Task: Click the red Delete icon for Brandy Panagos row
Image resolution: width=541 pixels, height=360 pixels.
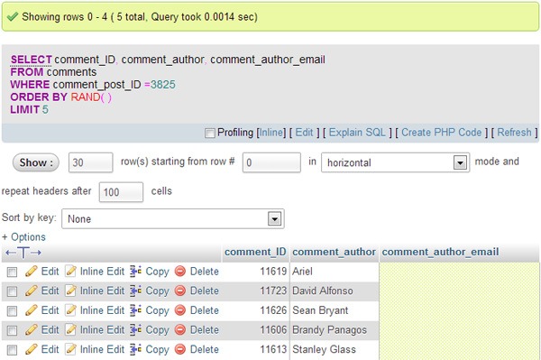Action: tap(180, 330)
